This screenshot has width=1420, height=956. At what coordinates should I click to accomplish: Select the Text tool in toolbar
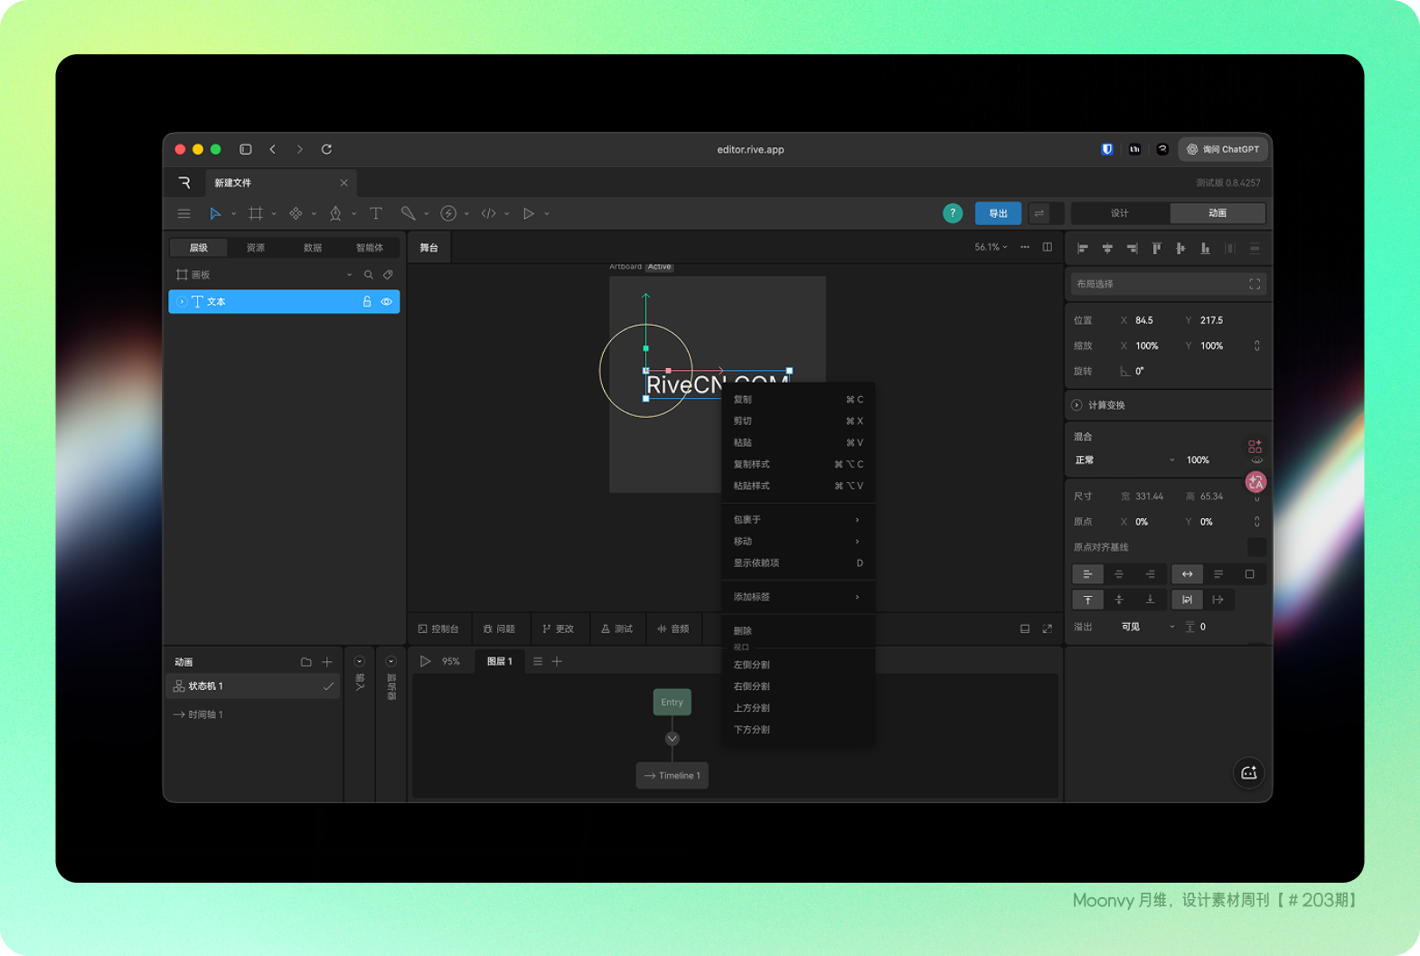(x=376, y=213)
